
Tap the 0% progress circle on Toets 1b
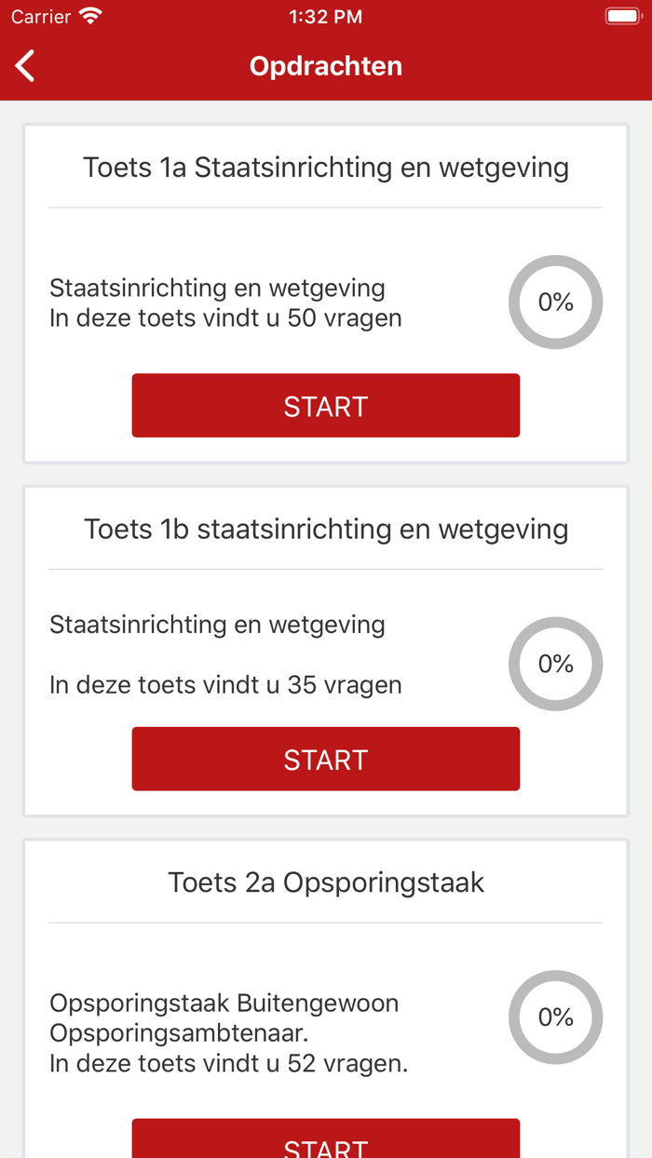555,664
